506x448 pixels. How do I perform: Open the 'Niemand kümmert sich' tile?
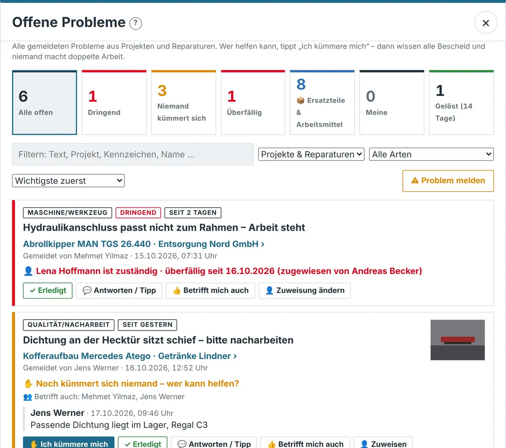click(183, 103)
